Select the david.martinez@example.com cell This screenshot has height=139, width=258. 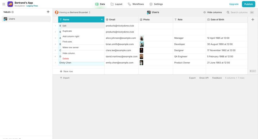coord(122,56)
